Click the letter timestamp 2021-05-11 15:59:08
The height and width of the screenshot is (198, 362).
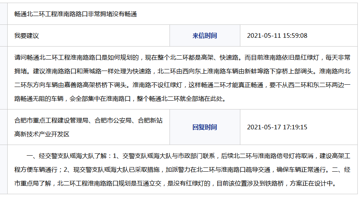pyautogui.click(x=277, y=35)
